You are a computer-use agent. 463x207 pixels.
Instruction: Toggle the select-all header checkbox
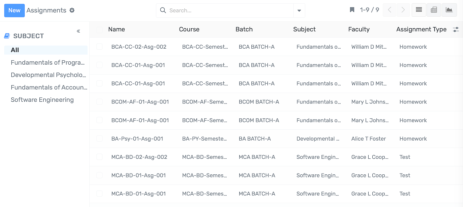point(99,30)
